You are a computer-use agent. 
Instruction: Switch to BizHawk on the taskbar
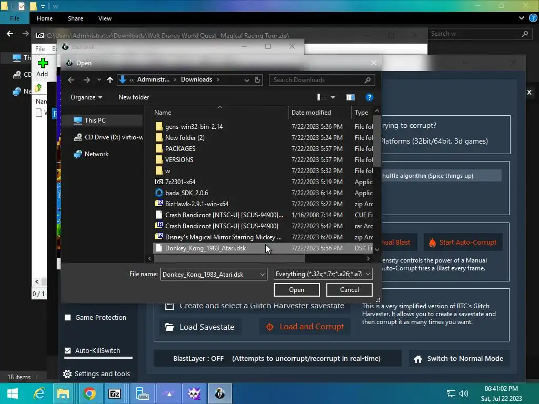[x=220, y=393]
